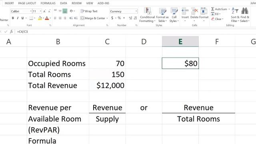Open the INSERT ribbon tab
The height and width of the screenshot is (144, 256).
pyautogui.click(x=9, y=3)
